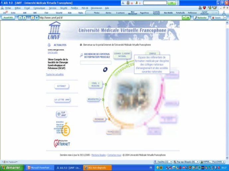The height and width of the screenshot is (171, 229).
Task: Click the bell icon beside Actualités
Action: 49,45
